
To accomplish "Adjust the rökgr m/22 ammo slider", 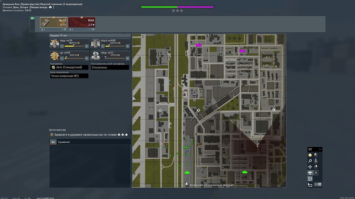I will 115,58.
